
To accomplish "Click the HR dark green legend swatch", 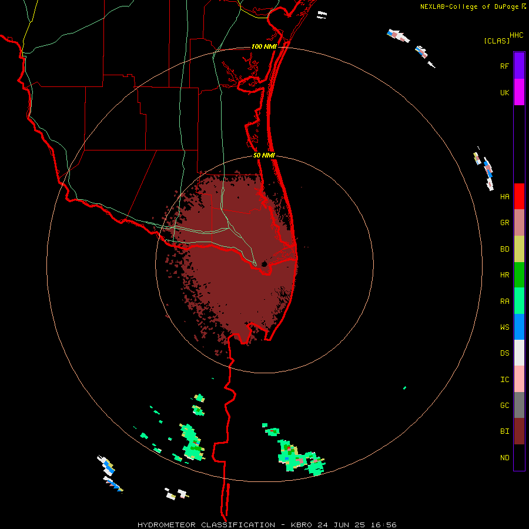I will click(519, 275).
